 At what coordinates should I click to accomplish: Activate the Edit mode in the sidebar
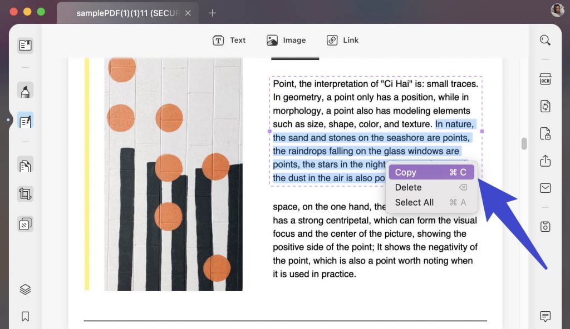point(24,120)
